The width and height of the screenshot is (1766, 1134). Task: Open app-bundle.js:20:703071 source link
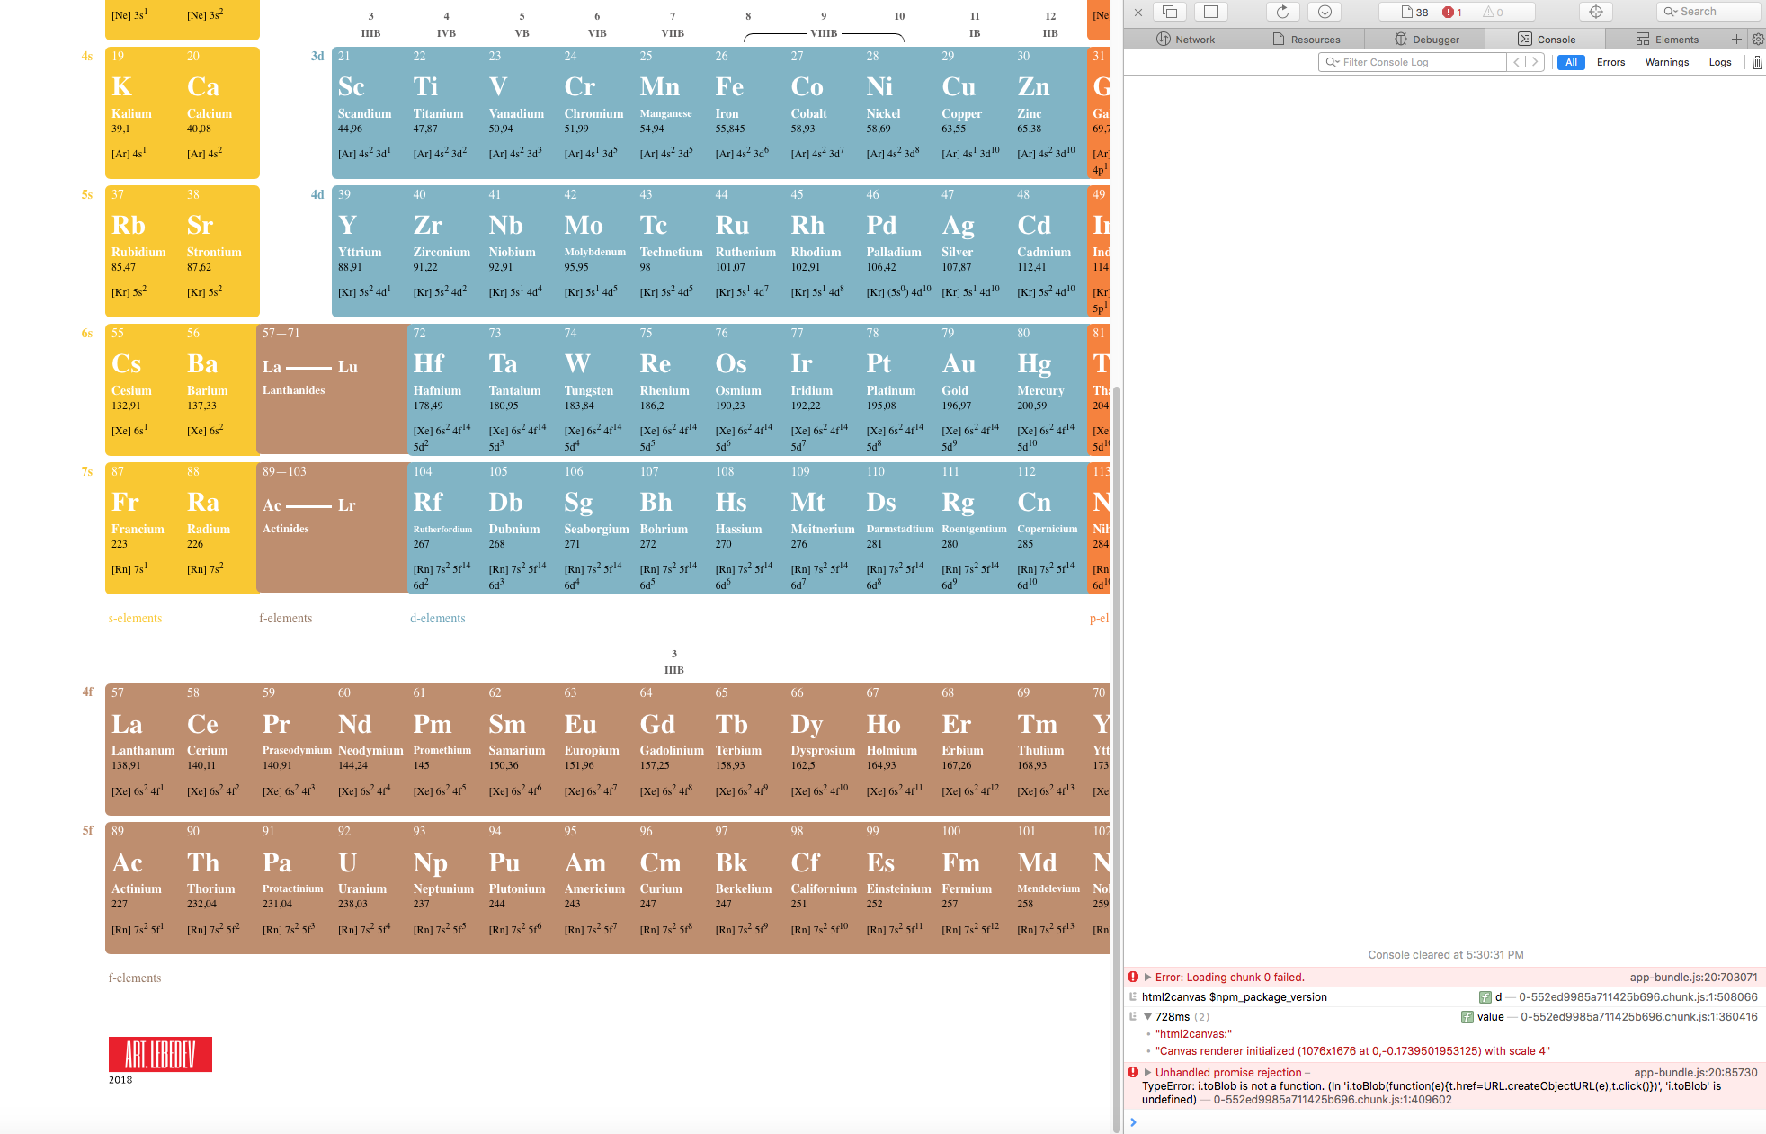tap(1693, 978)
